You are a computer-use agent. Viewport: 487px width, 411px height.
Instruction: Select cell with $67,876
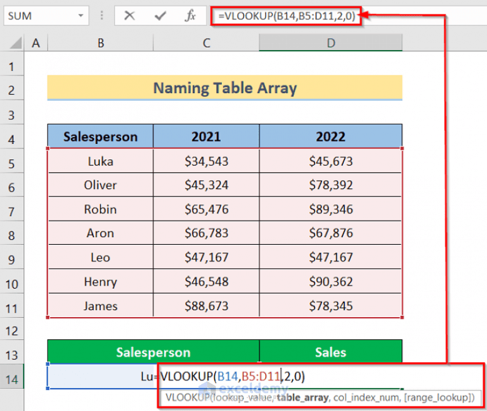[x=330, y=233]
